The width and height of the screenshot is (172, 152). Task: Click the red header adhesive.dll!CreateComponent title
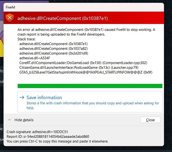coord(63,18)
